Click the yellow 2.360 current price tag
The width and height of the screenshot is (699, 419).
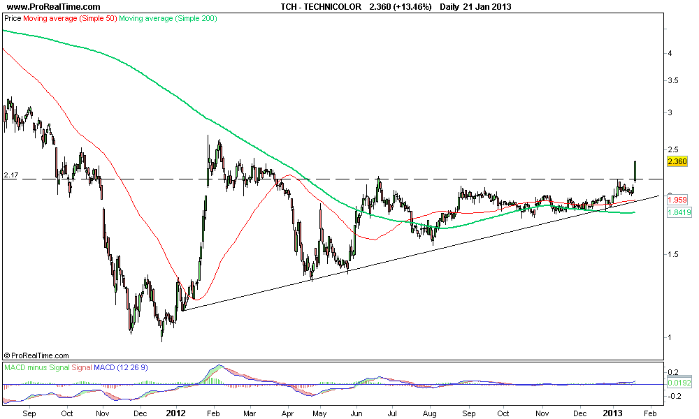tap(677, 161)
